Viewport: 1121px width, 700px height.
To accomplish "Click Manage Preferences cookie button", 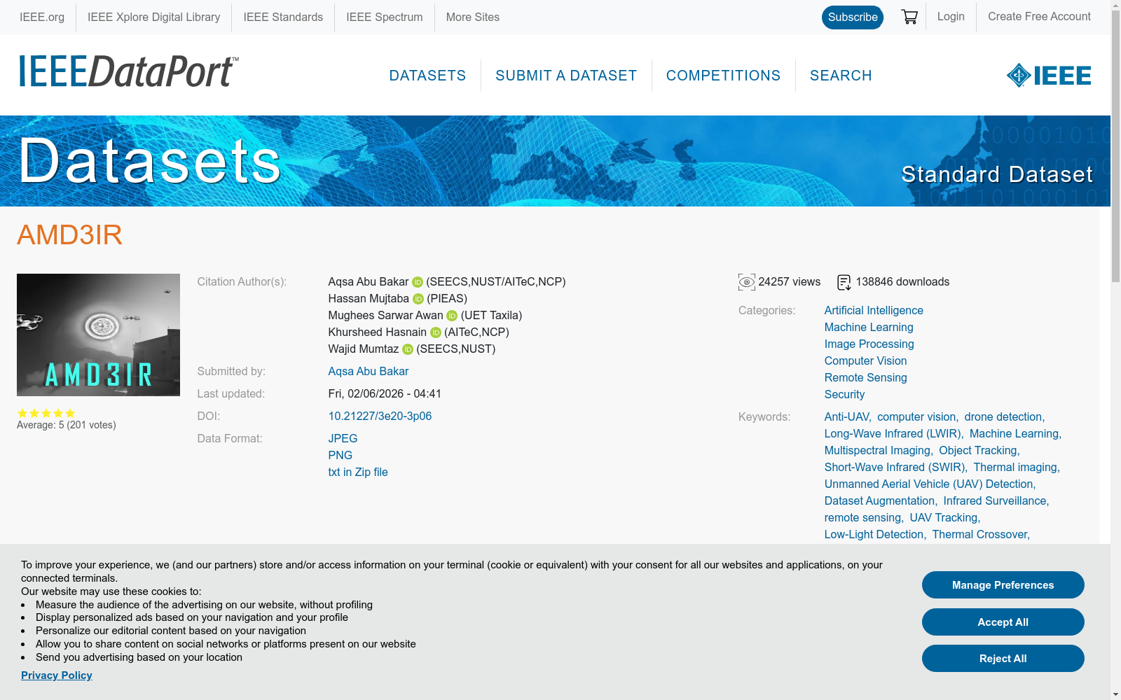I will click(1003, 585).
